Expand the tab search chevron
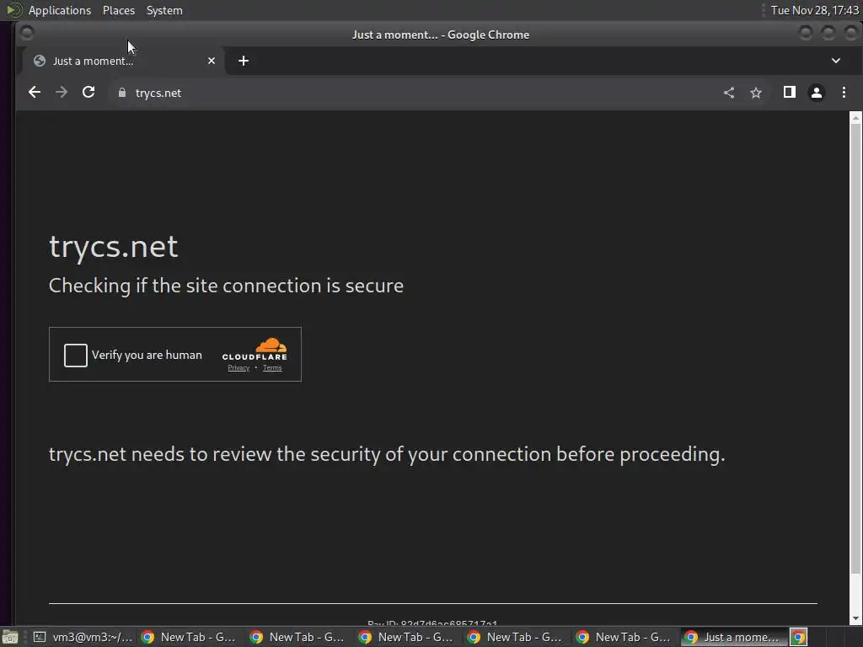 coord(835,61)
